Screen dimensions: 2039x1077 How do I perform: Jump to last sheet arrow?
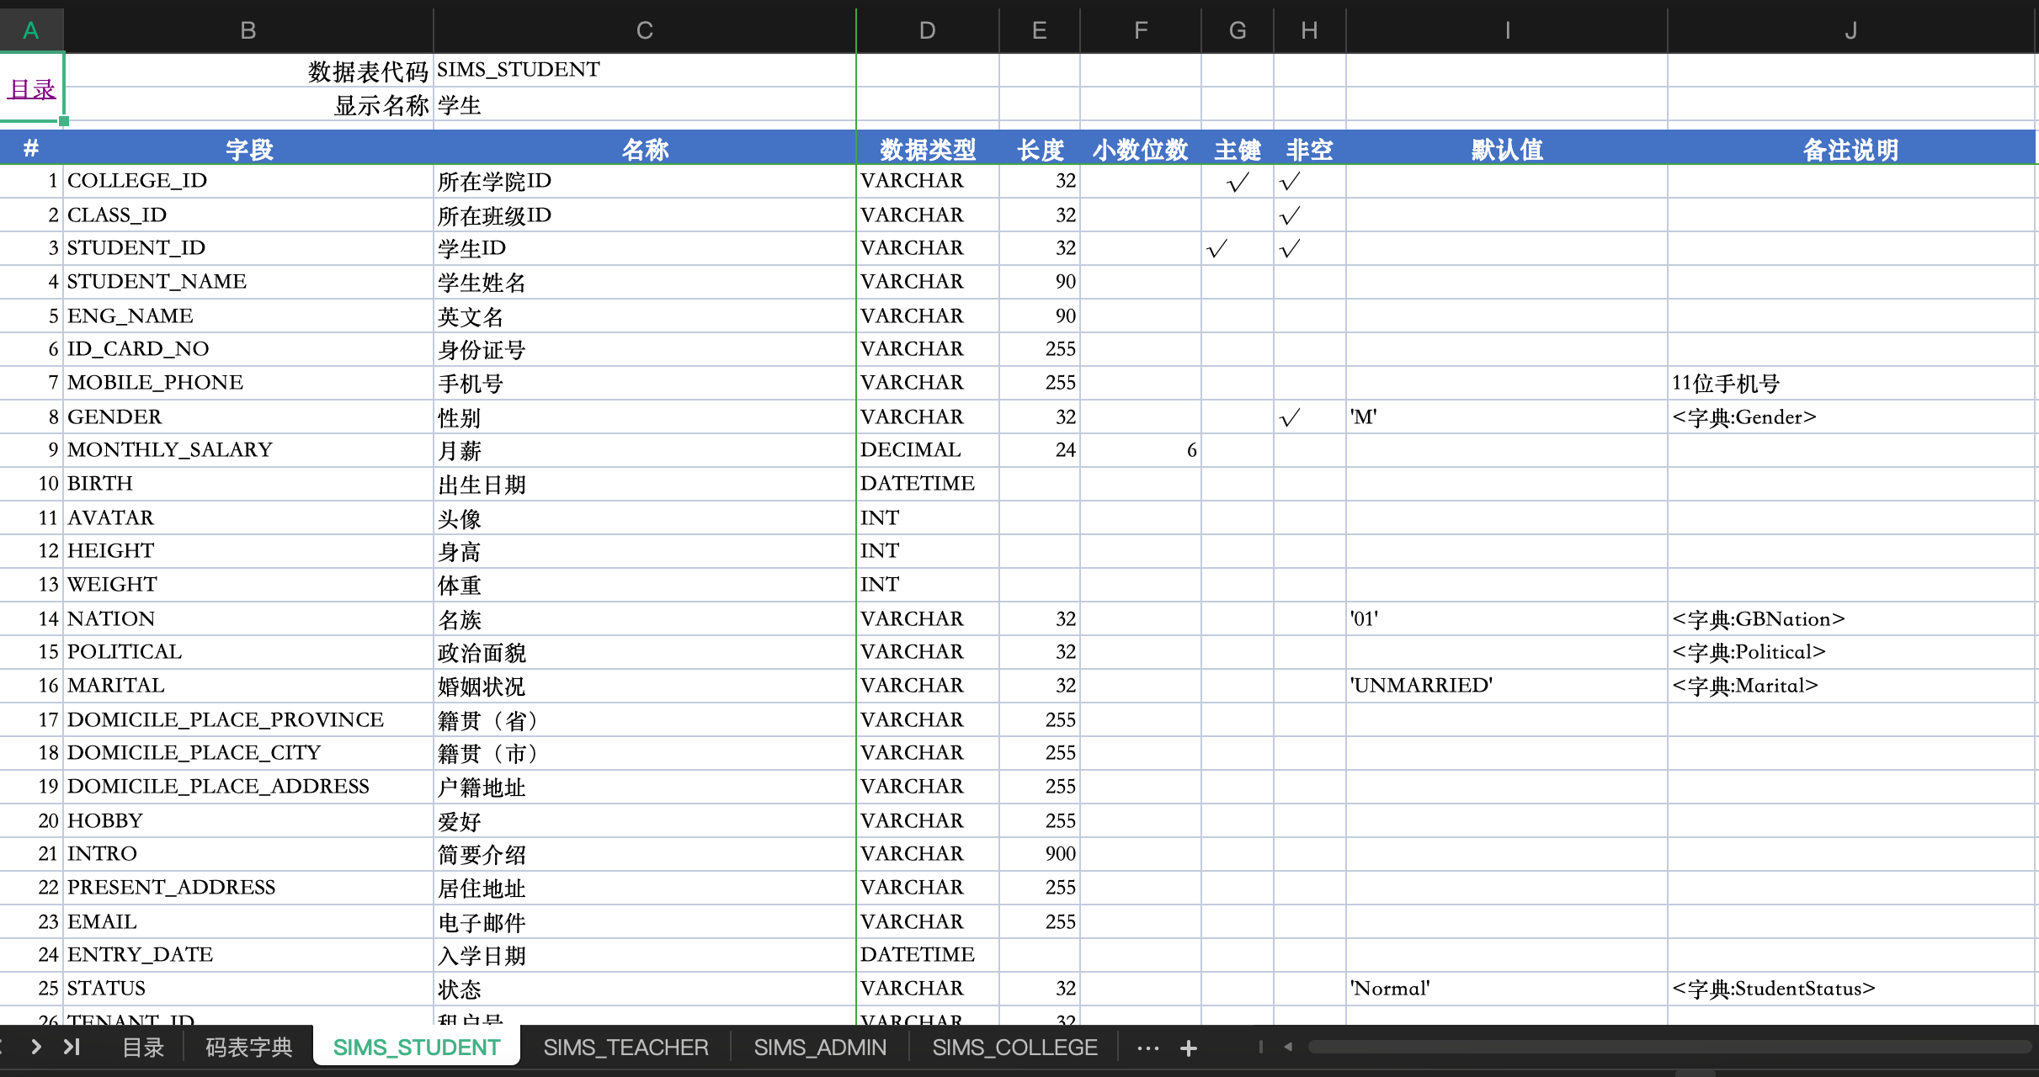click(x=72, y=1047)
